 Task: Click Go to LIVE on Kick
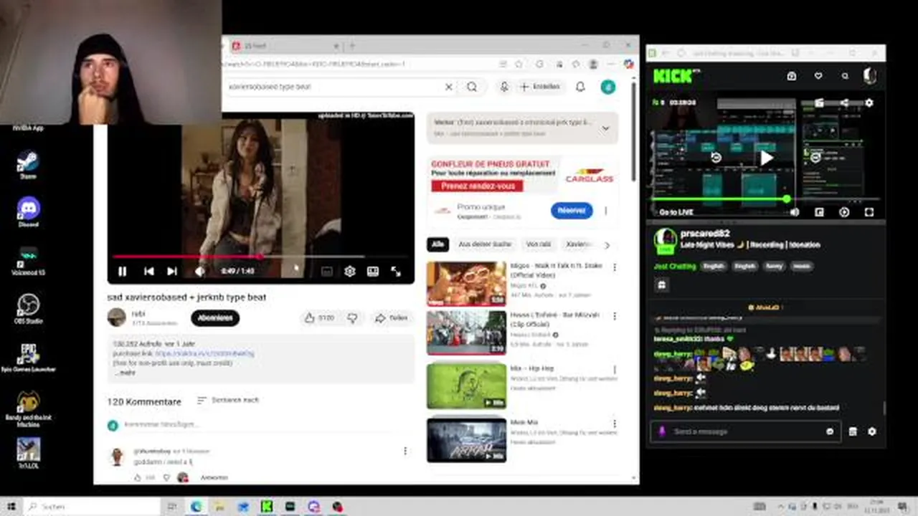[x=675, y=212]
